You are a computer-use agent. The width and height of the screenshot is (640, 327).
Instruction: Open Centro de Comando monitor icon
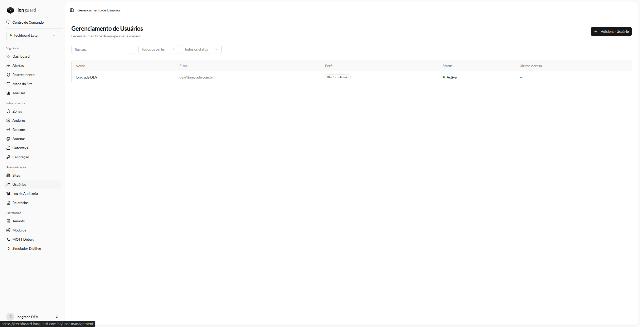tap(8, 22)
